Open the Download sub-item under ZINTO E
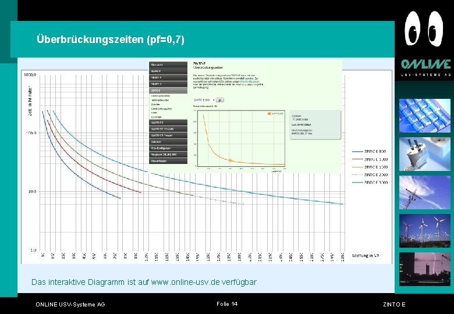The width and height of the screenshot is (454, 314). (156, 117)
